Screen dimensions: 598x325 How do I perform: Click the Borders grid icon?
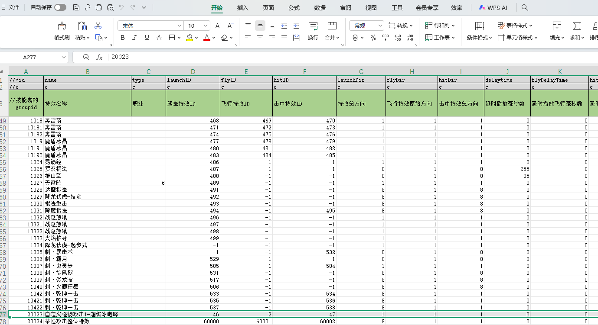click(172, 38)
